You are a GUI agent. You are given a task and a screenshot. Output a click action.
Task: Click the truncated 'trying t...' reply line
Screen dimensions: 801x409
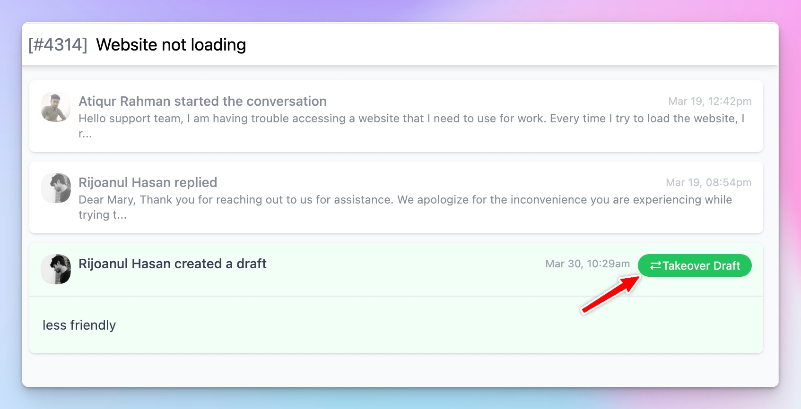coord(103,215)
